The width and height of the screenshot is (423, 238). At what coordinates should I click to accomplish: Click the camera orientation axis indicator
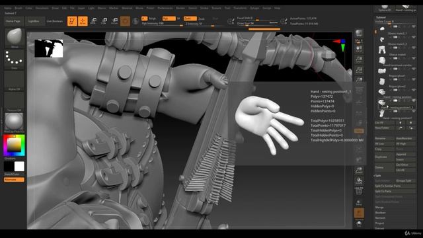pyautogui.click(x=340, y=44)
